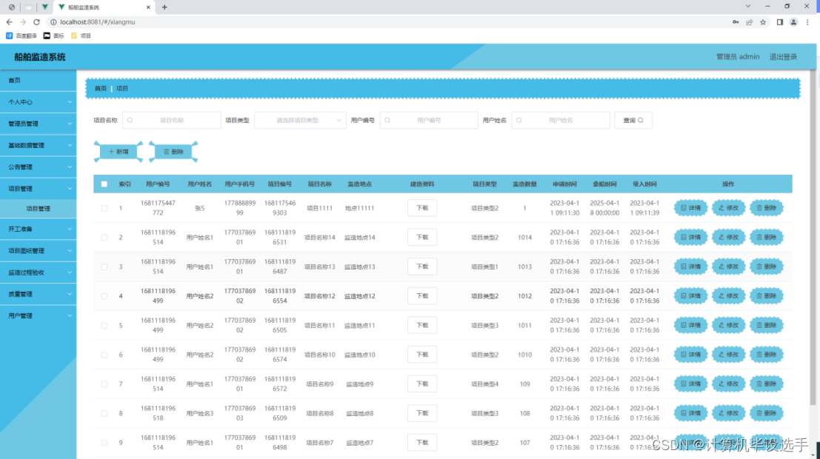Click the plus icon on the 新增 button

tap(111, 152)
